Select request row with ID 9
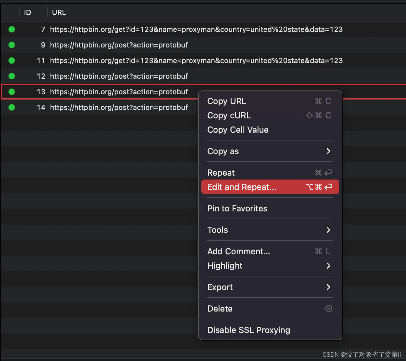This screenshot has height=361, width=406. coord(203,45)
